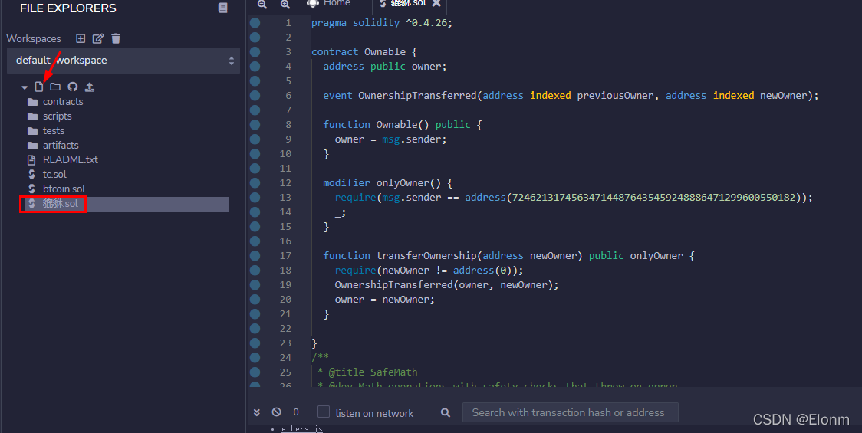The width and height of the screenshot is (862, 433).
Task: Toggle breakpoint dot on line 25
Action: click(x=255, y=372)
